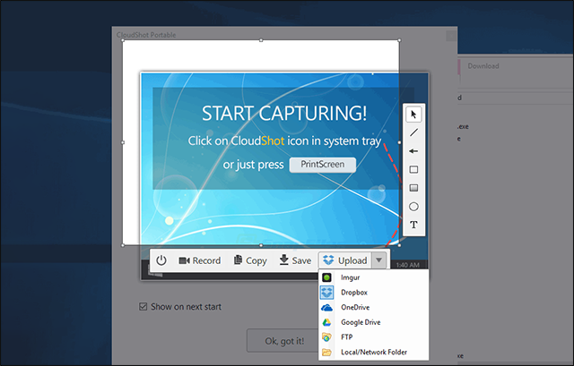Click the CloudShot Portable title text

pyautogui.click(x=146, y=35)
